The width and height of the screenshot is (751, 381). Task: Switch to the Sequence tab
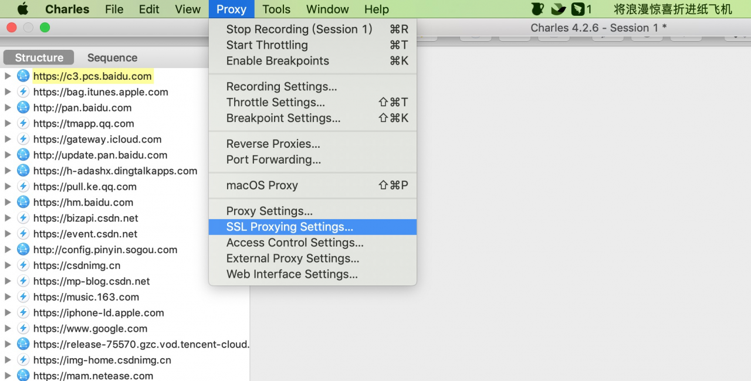tap(112, 57)
